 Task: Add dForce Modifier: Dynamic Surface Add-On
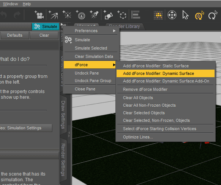166,81
